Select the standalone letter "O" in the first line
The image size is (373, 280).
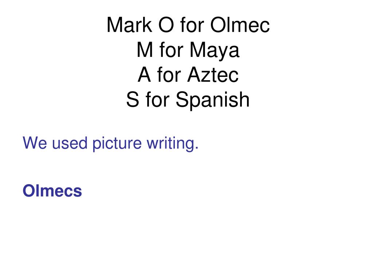[166, 25]
